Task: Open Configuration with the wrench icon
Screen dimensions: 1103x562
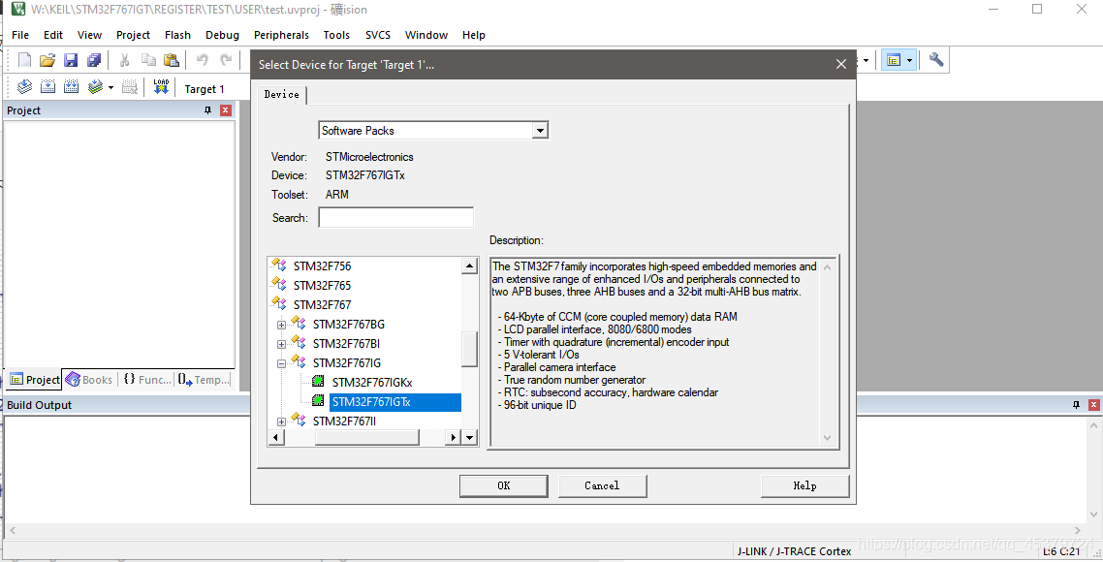Action: tap(935, 60)
